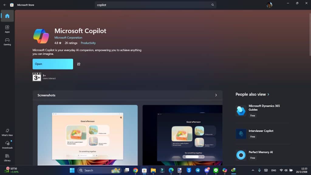Viewport: 311px width, 175px height.
Task: Open LINE app from the taskbar
Action: tap(216, 170)
